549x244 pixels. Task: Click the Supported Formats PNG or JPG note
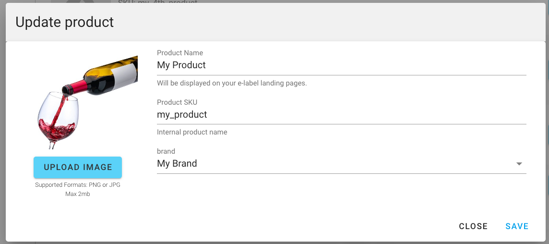[x=78, y=185]
